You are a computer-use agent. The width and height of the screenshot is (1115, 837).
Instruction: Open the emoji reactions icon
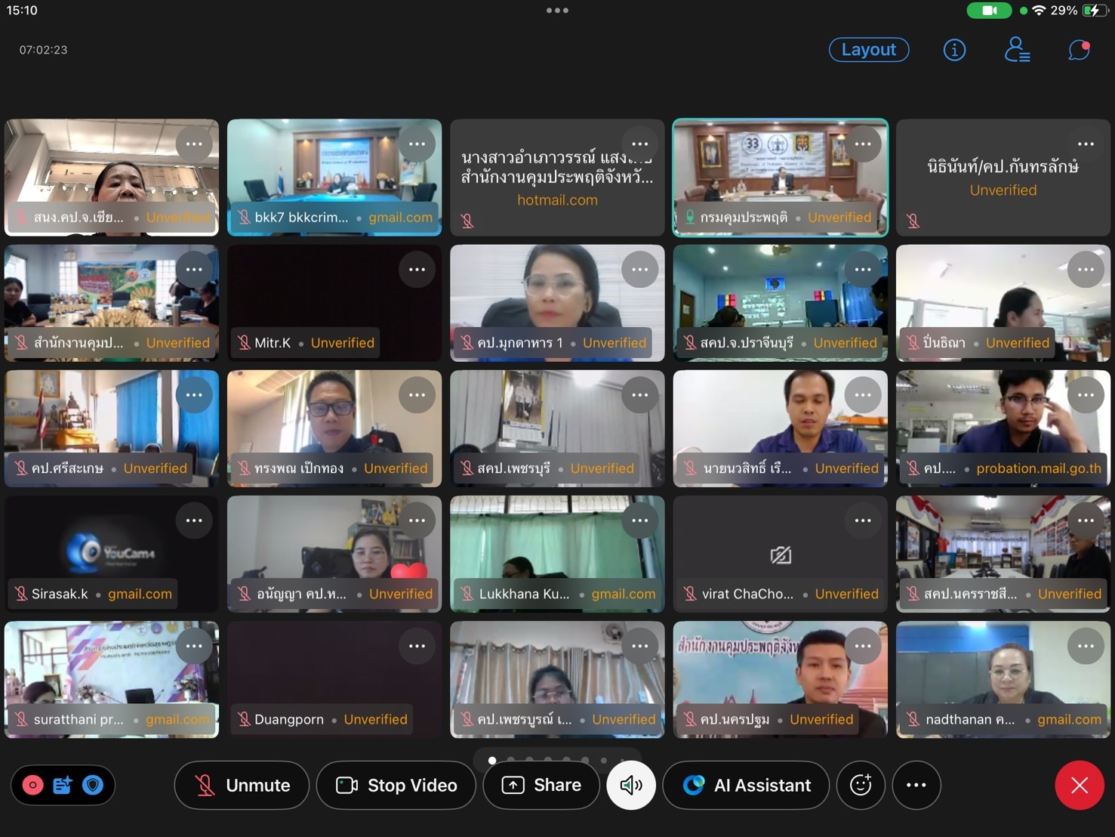[x=861, y=786]
